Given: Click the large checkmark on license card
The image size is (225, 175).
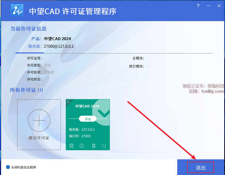Looking at the screenshot, I should pyautogui.click(x=104, y=113).
